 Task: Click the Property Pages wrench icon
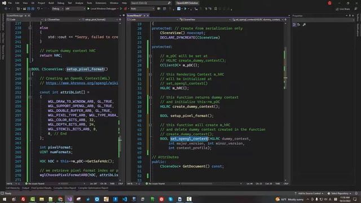304,24
